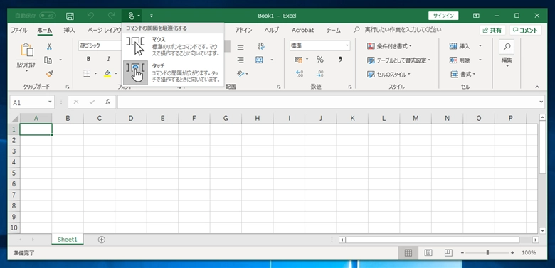Click the Format Painter brush icon
Viewport: 555px width, 268px height.
pyautogui.click(x=49, y=74)
